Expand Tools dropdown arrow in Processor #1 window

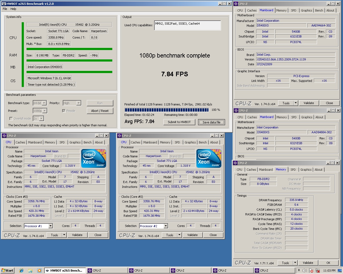pos(64,235)
